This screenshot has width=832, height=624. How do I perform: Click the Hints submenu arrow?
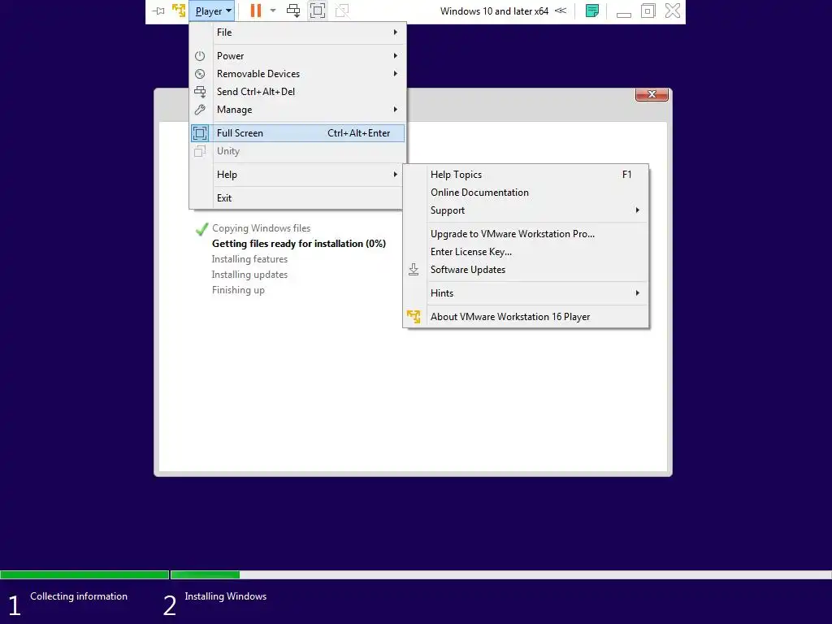coord(637,293)
